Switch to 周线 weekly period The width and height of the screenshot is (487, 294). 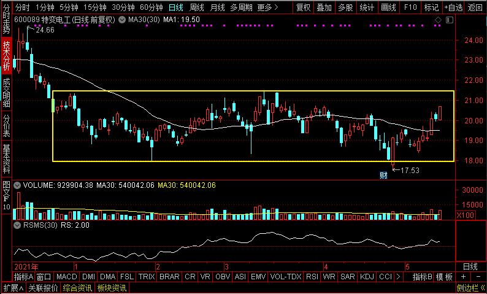197,7
